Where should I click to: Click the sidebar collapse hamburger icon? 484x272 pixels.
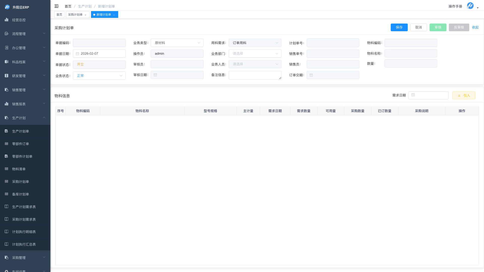tap(56, 6)
